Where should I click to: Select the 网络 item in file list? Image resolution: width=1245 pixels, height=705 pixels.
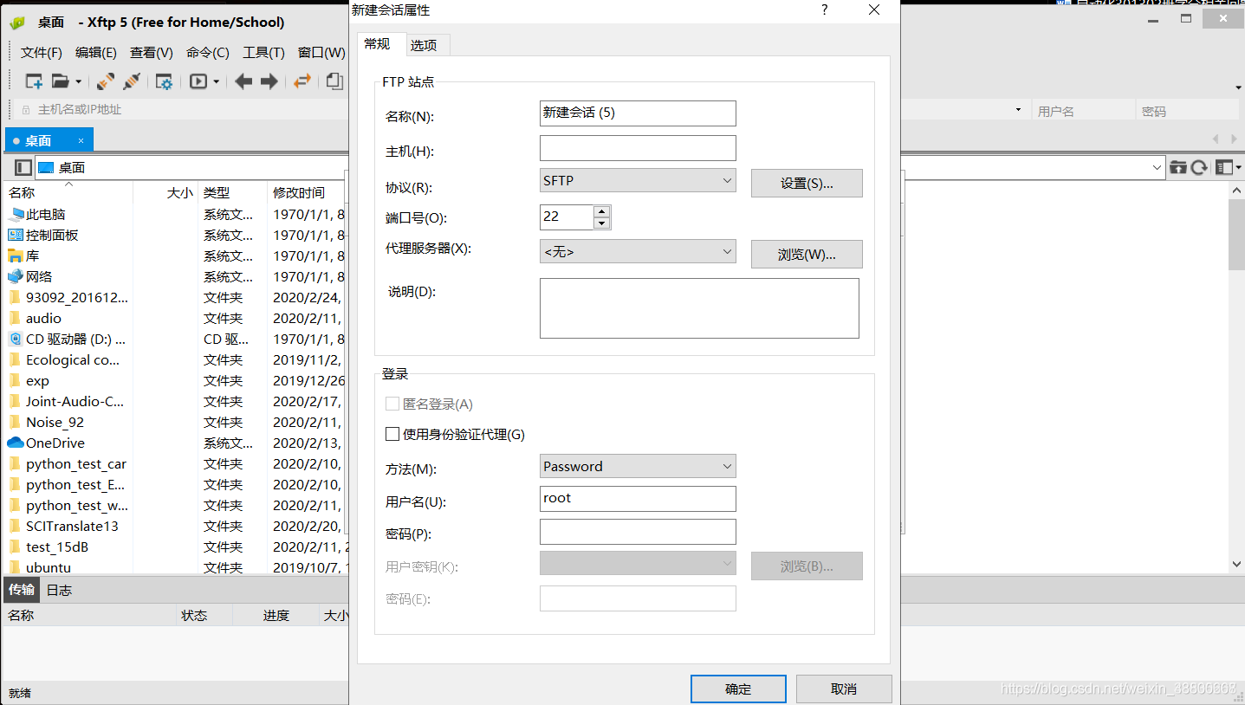coord(39,276)
